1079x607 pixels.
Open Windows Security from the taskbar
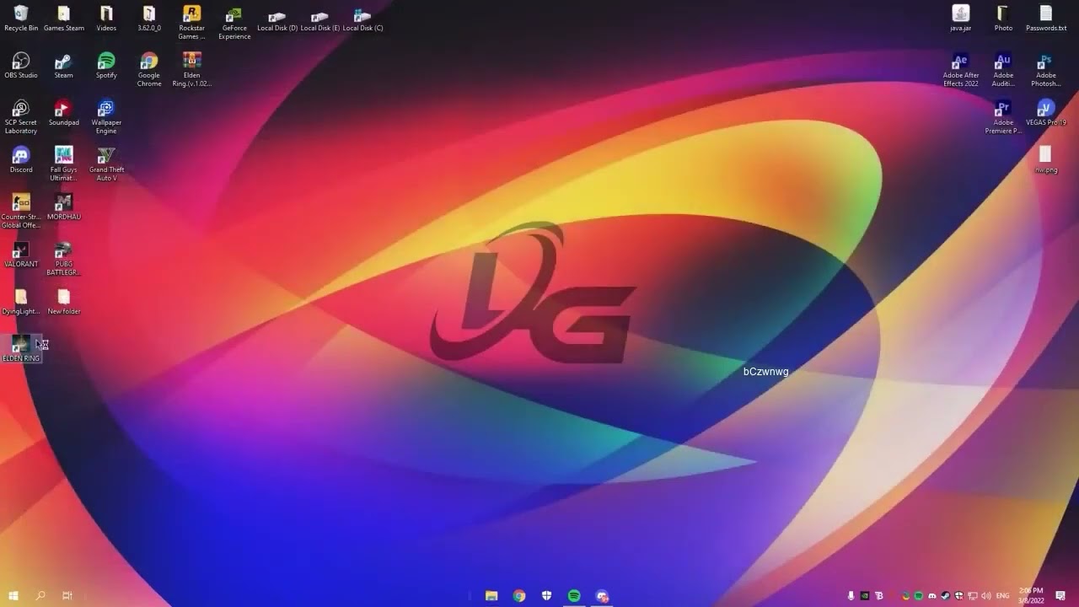pos(547,596)
